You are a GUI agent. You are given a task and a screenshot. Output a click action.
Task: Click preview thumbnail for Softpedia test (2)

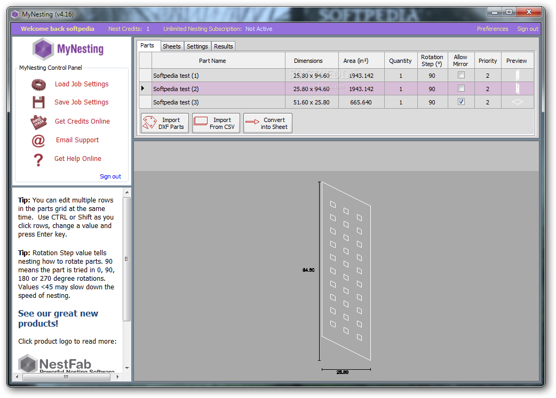[518, 88]
